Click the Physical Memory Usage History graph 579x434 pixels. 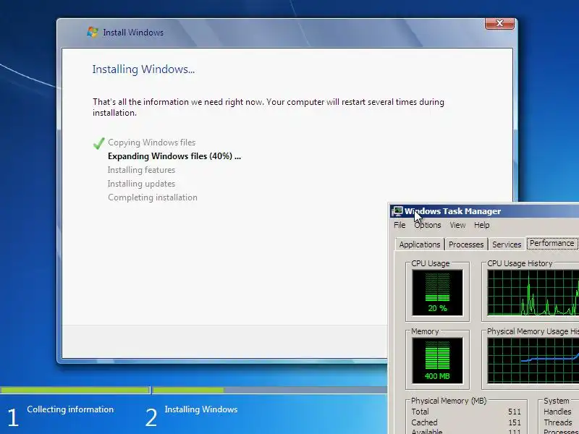[533, 360]
